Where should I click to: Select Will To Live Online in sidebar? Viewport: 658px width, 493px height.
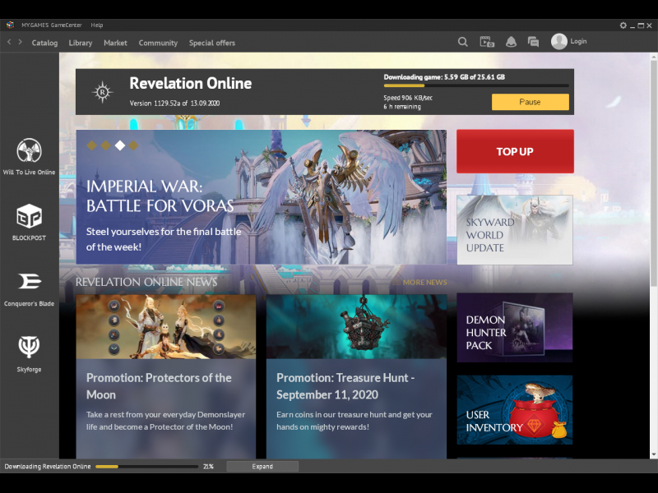click(x=29, y=156)
